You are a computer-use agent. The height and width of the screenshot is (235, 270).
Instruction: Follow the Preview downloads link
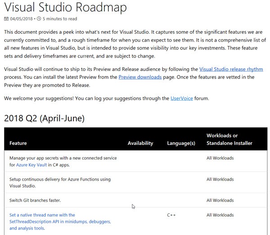click(x=140, y=77)
